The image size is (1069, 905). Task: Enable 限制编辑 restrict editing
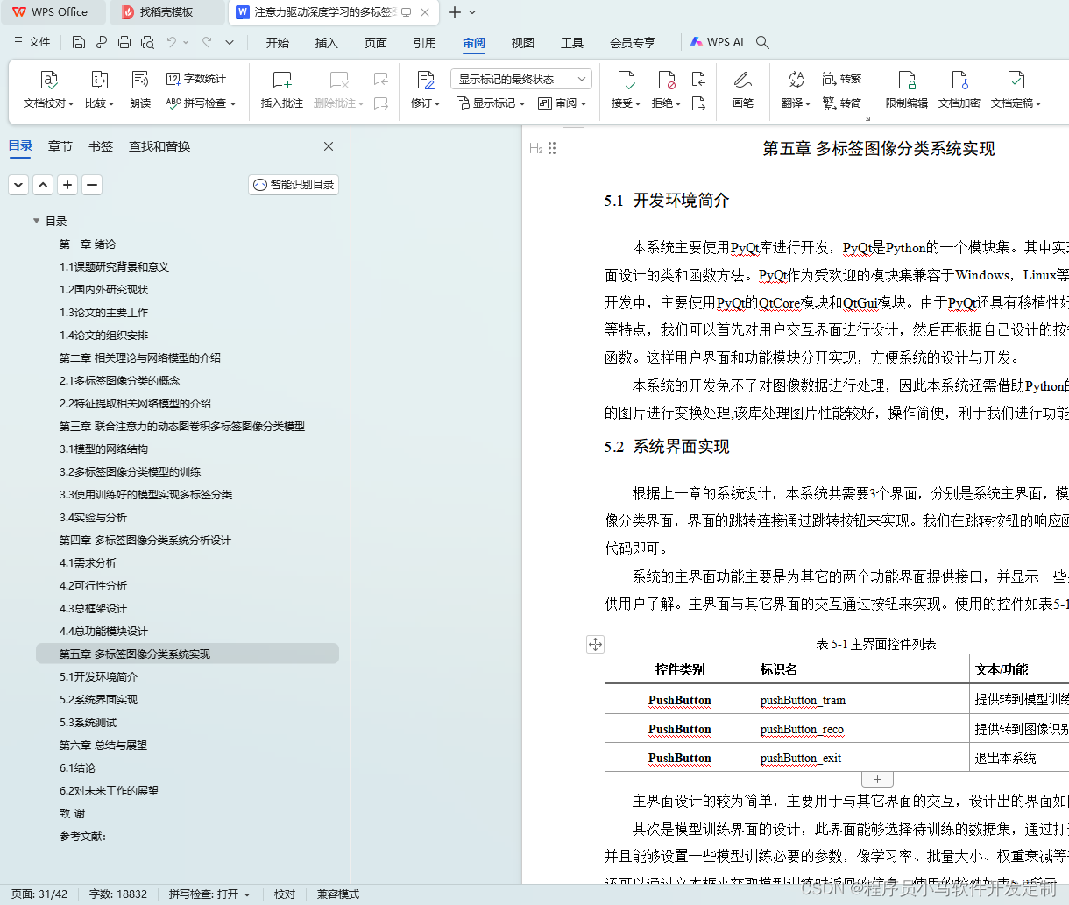coord(906,91)
